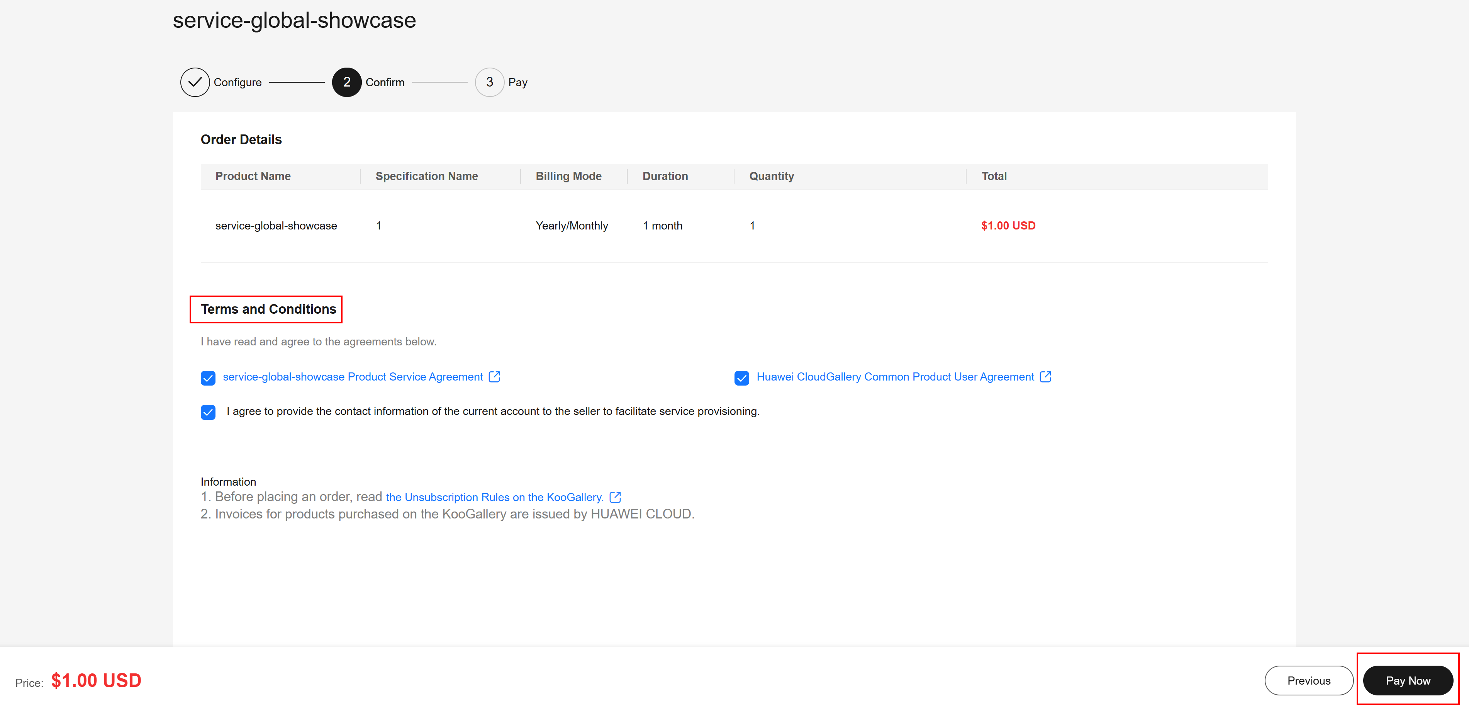Screen dimensions: 1469x707
Task: Select the Configure step label
Action: (x=238, y=82)
